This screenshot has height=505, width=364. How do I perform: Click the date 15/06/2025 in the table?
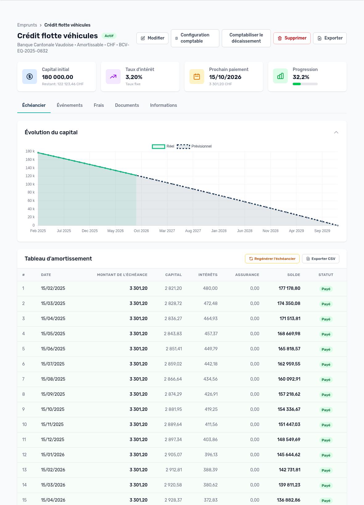(53, 349)
